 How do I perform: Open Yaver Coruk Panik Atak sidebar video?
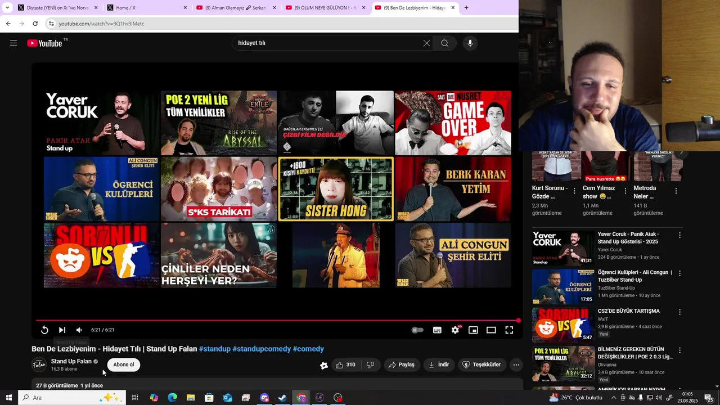point(563,247)
